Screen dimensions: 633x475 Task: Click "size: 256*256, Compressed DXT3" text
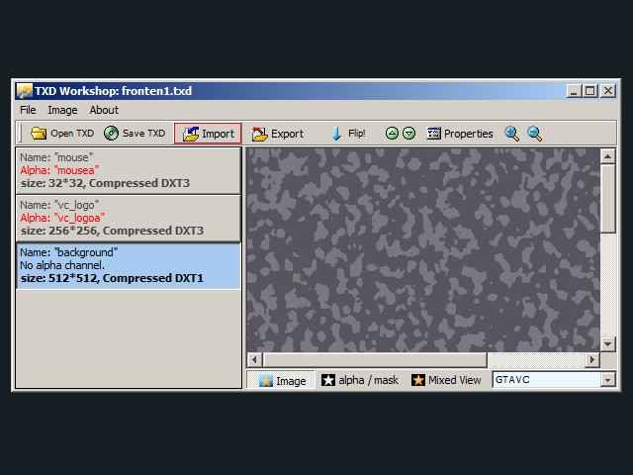point(112,231)
